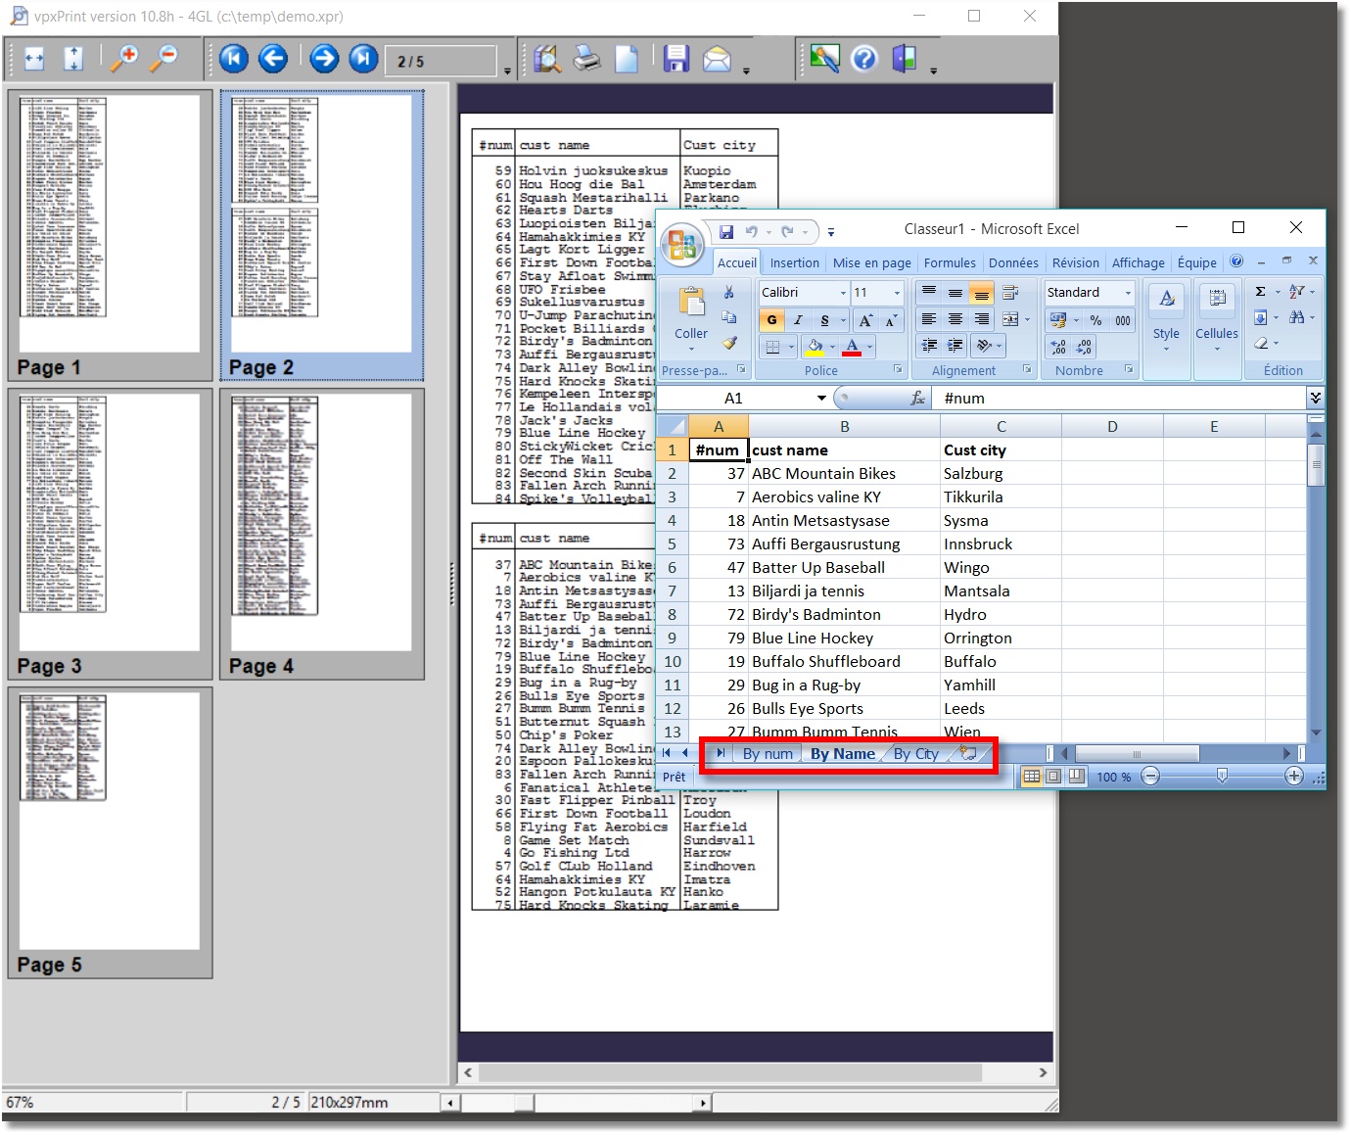This screenshot has width=1351, height=1135.
Task: Click the insert function fx icon
Action: tap(917, 398)
